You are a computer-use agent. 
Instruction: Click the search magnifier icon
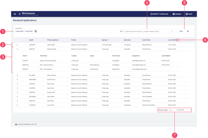click(x=172, y=31)
